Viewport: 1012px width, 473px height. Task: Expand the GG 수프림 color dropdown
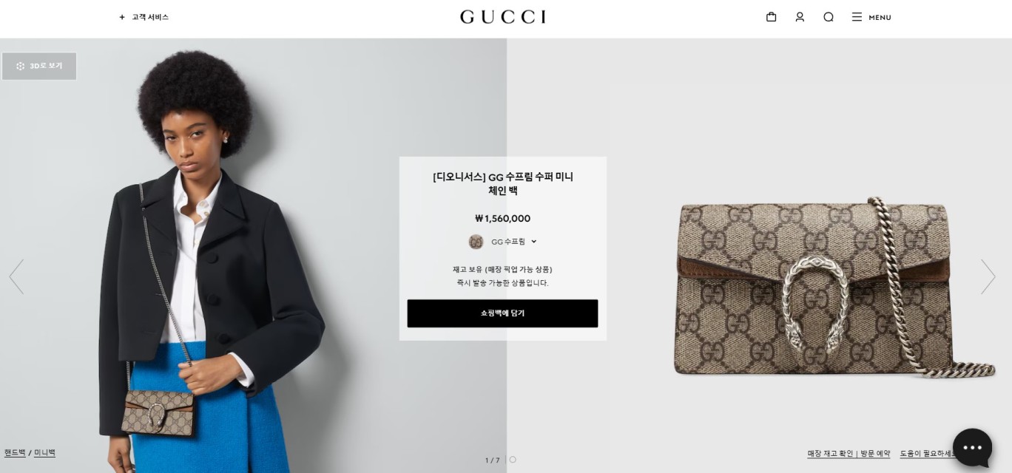[502, 242]
